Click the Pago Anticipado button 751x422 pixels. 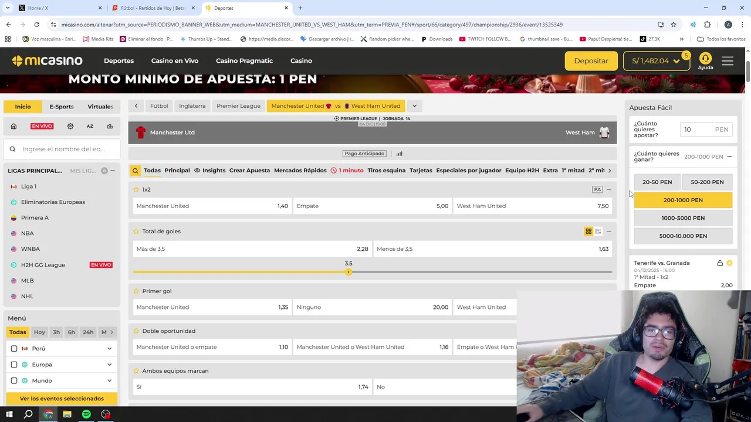tap(364, 154)
